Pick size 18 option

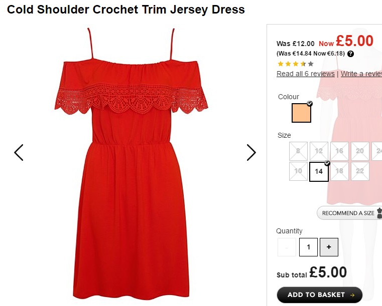pos(339,171)
